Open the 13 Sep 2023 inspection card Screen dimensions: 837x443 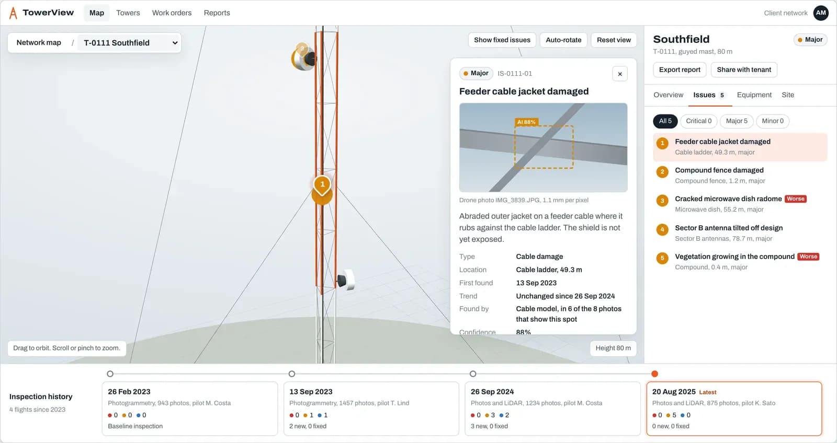tap(371, 409)
